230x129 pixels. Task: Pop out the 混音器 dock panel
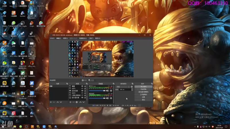(113, 84)
